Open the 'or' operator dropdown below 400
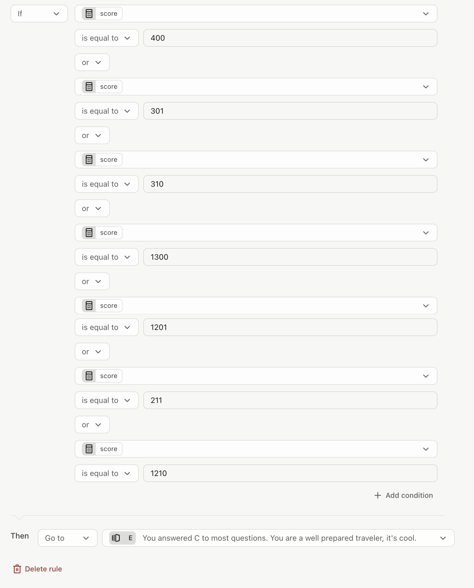Screen dimensions: 474x588 (92, 62)
